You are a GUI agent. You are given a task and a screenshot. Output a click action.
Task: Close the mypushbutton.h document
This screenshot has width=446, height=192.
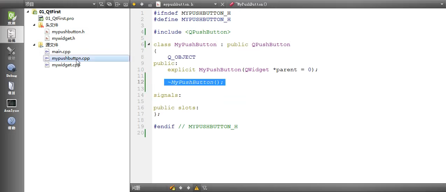tap(222, 4)
